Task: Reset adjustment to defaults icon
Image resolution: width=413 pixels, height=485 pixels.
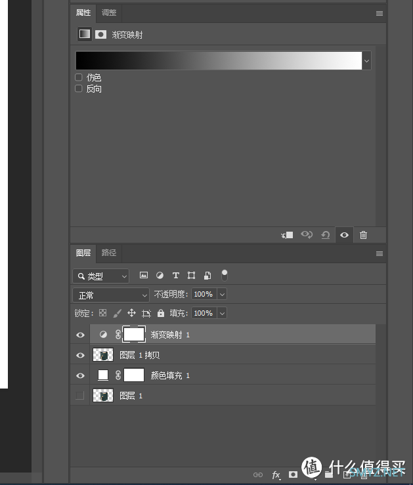Action: point(326,235)
